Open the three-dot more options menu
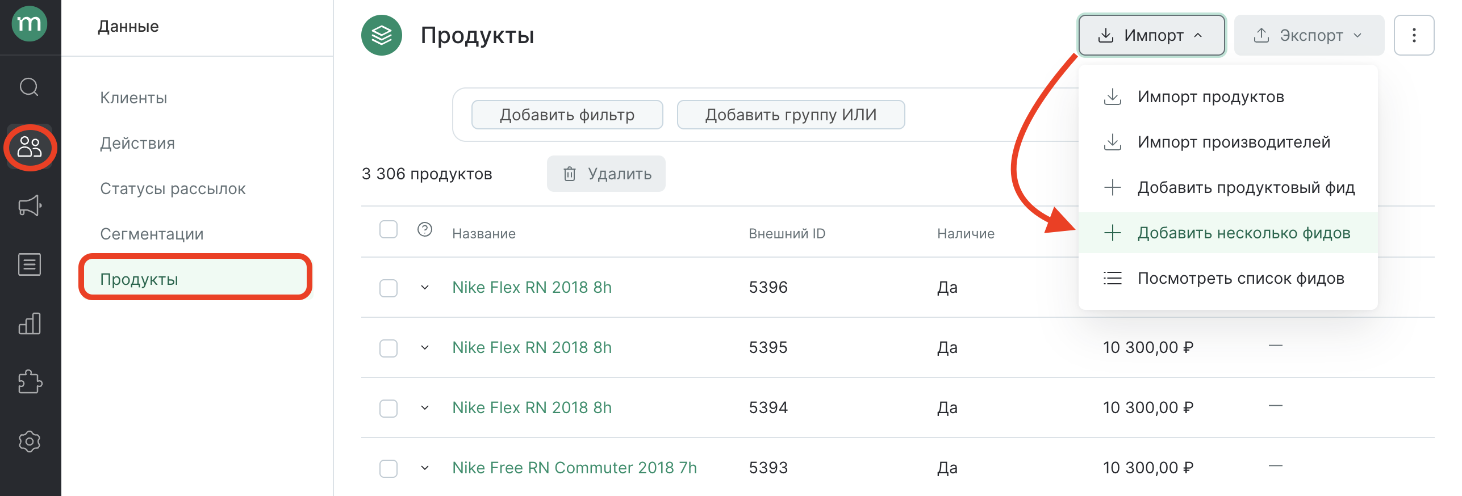The image size is (1462, 496). pos(1414,35)
